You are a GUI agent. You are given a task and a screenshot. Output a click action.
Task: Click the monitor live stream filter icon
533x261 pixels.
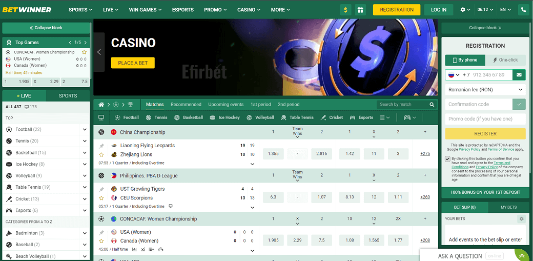(x=101, y=117)
